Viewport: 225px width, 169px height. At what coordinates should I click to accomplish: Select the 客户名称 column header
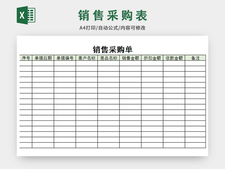pos(87,58)
